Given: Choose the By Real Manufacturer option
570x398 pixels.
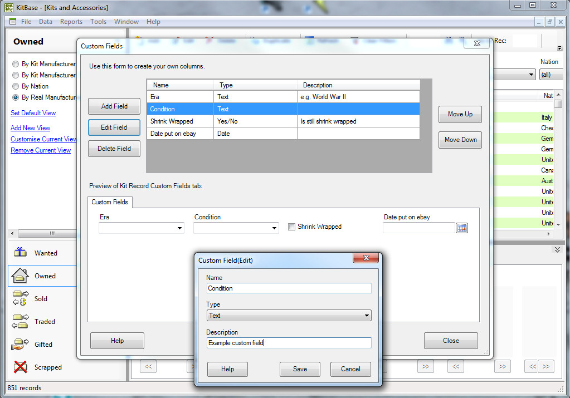Looking at the screenshot, I should click(x=15, y=97).
